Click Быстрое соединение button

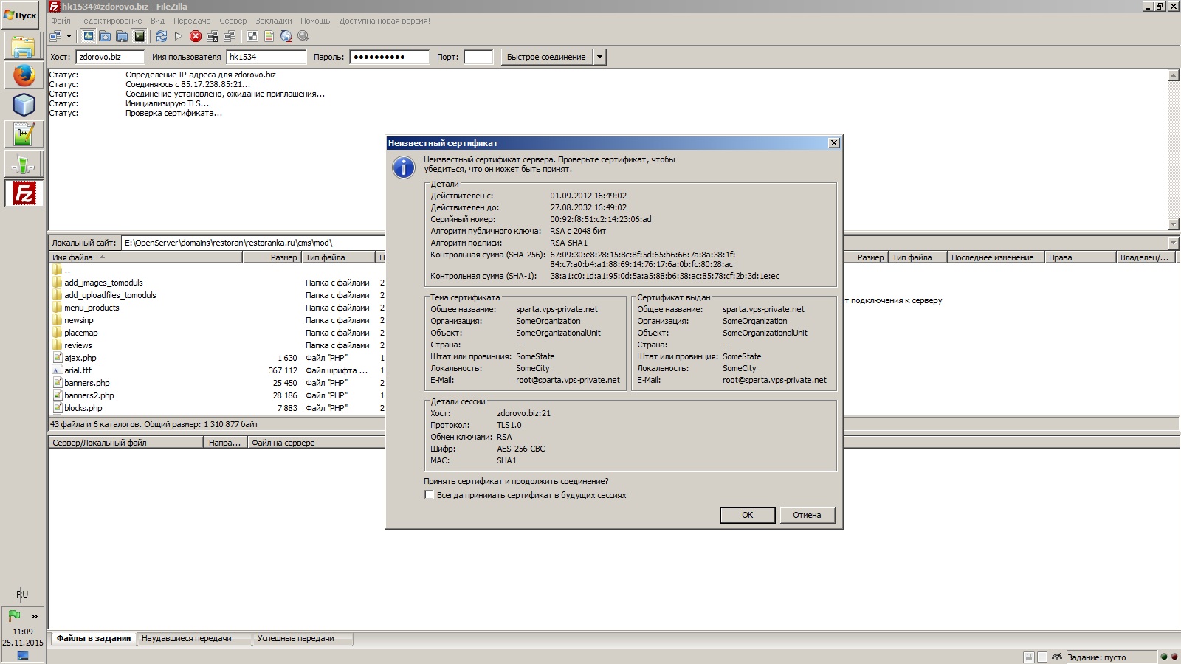coord(546,57)
